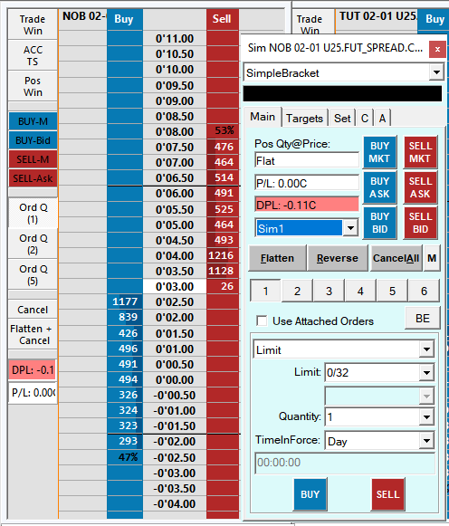Click the BUY BID button
Image resolution: width=449 pixels, height=526 pixels.
[x=379, y=223]
